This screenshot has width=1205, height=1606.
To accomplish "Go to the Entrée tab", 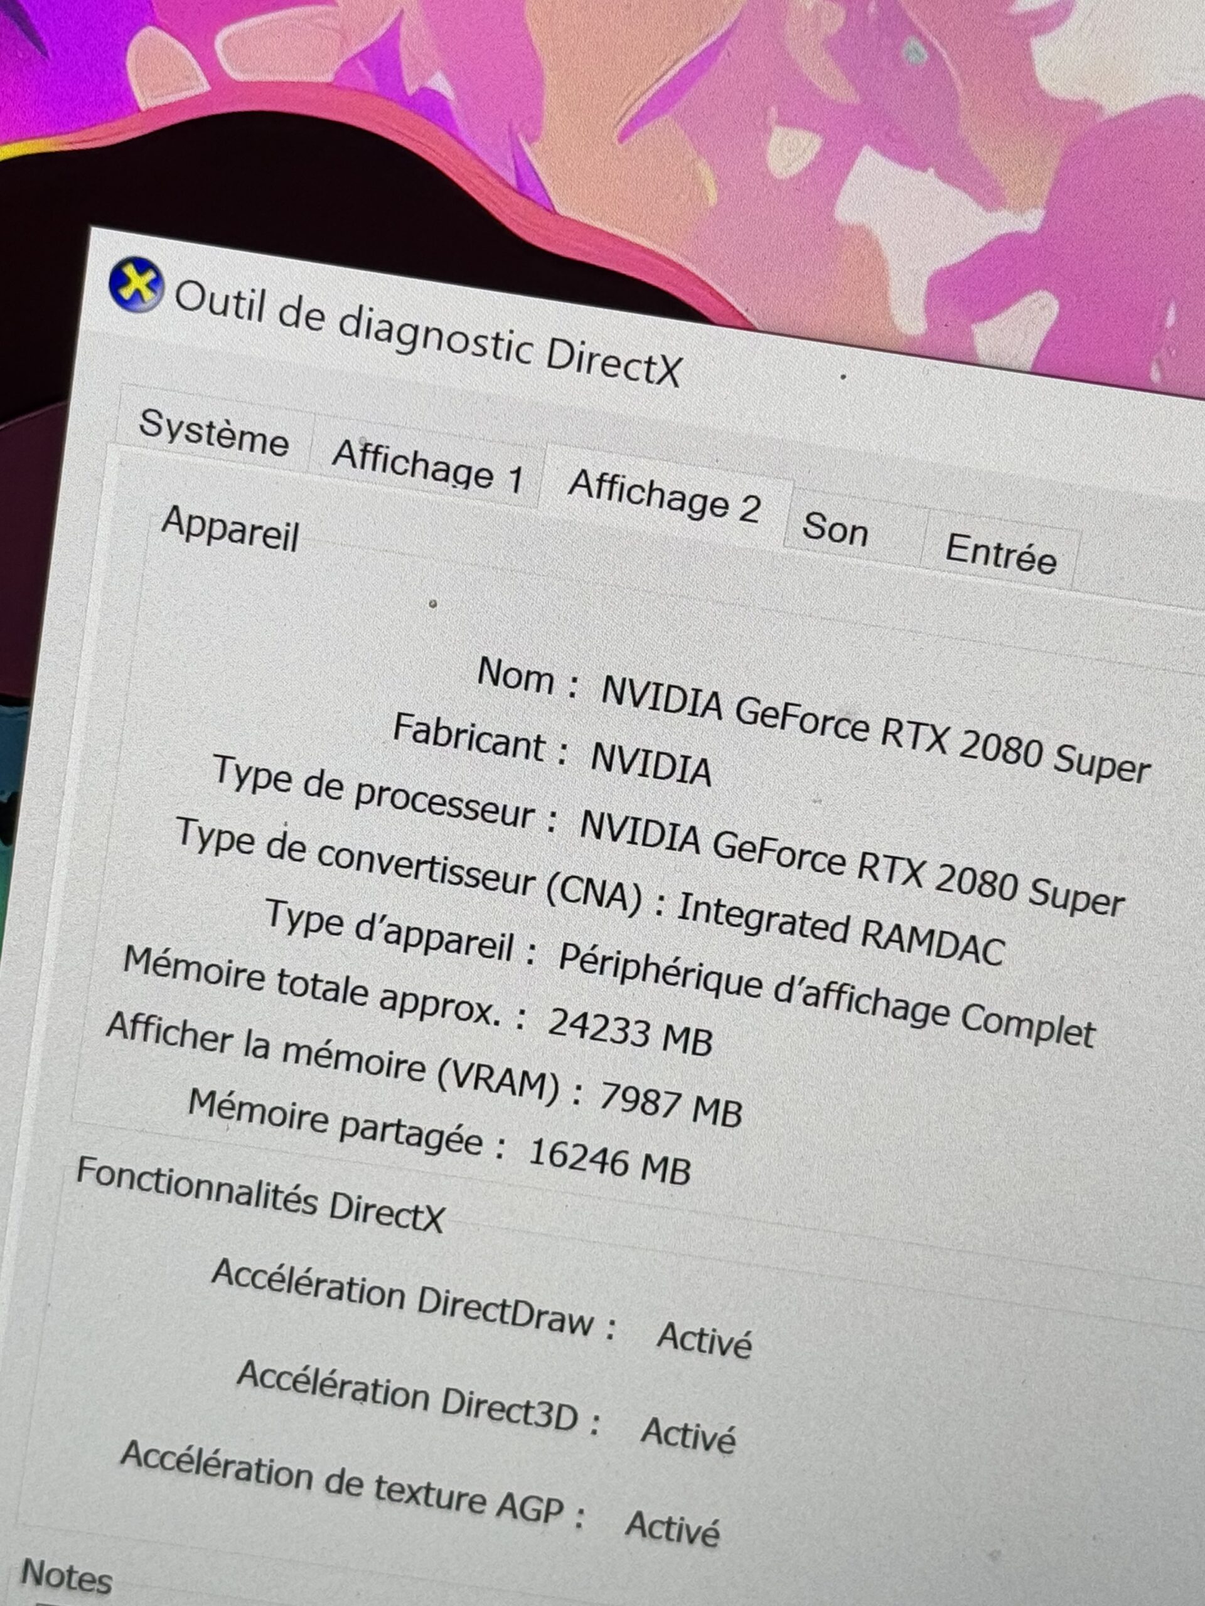I will [x=1000, y=554].
